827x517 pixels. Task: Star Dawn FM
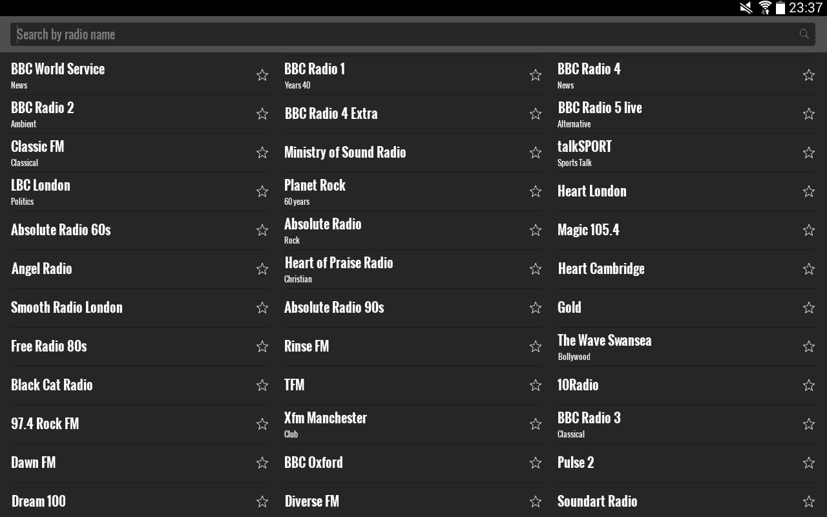coord(262,463)
